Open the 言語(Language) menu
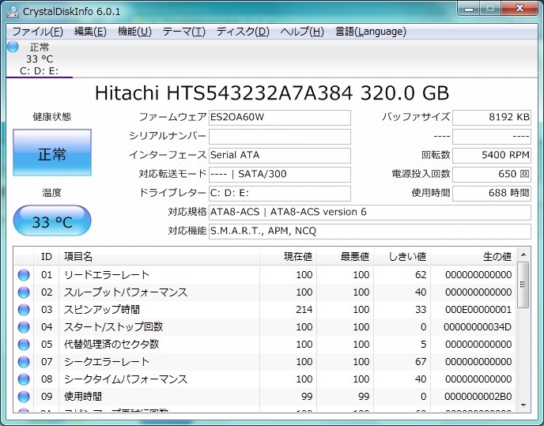 371,32
